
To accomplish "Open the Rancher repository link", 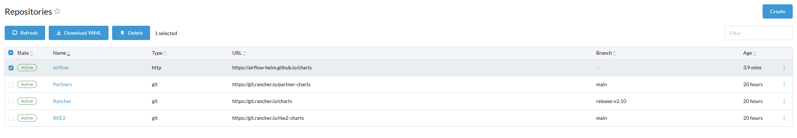I will point(62,101).
